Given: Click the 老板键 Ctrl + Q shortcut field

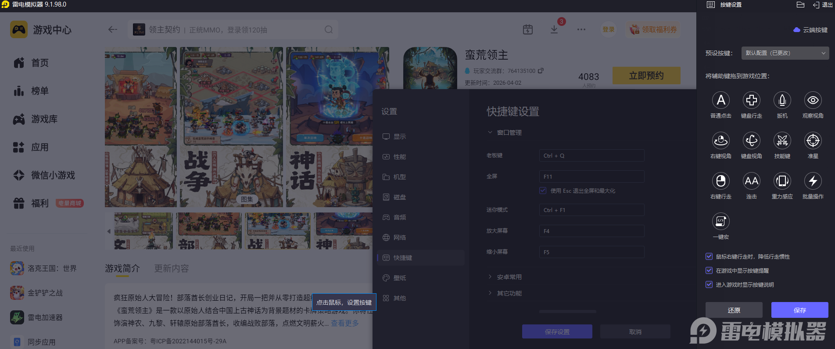Looking at the screenshot, I should (591, 155).
